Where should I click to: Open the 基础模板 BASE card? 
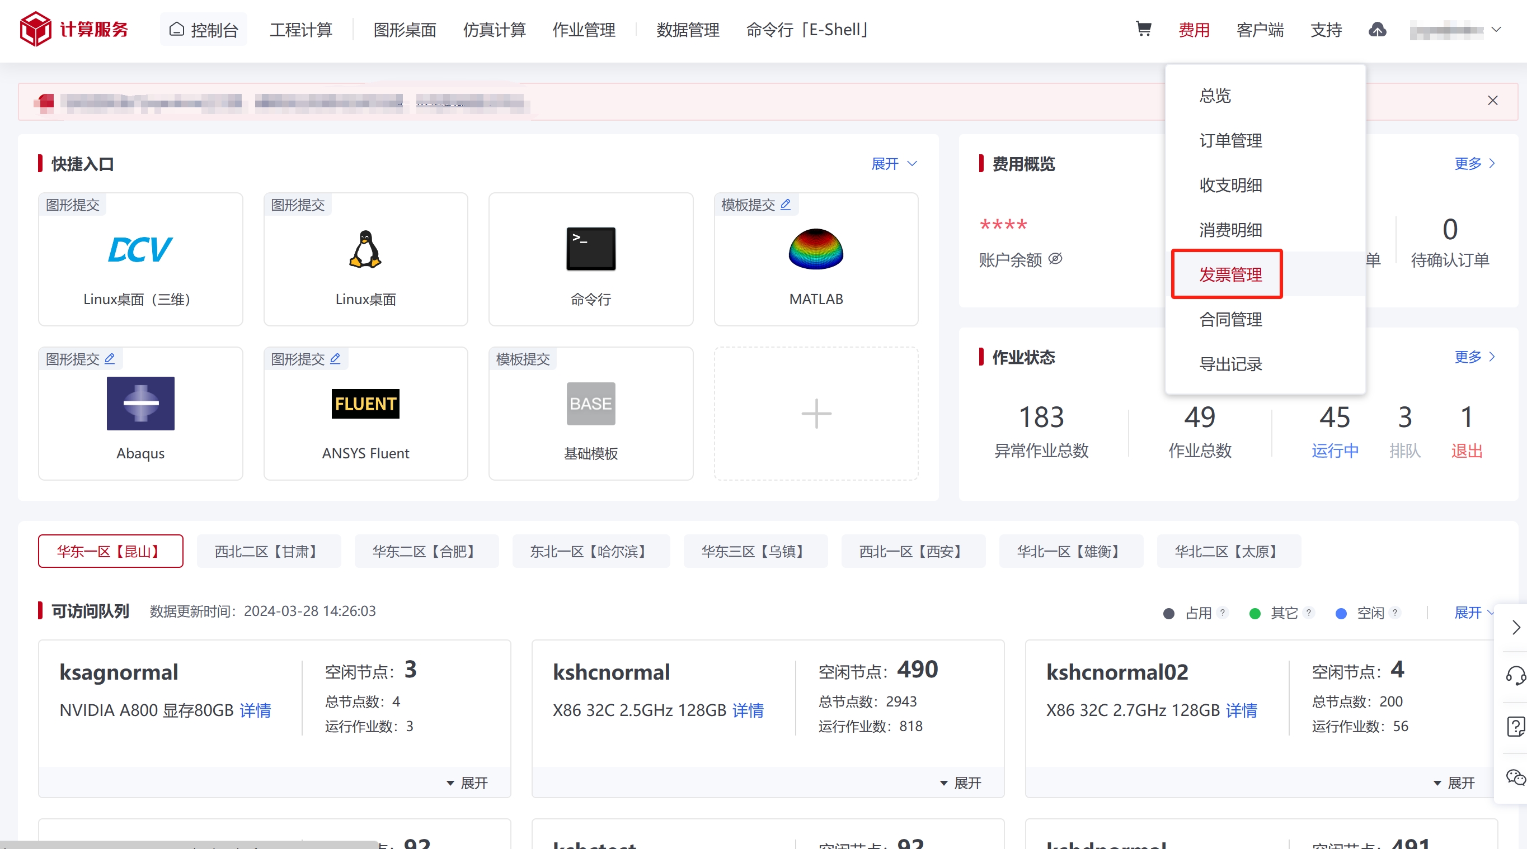(591, 413)
